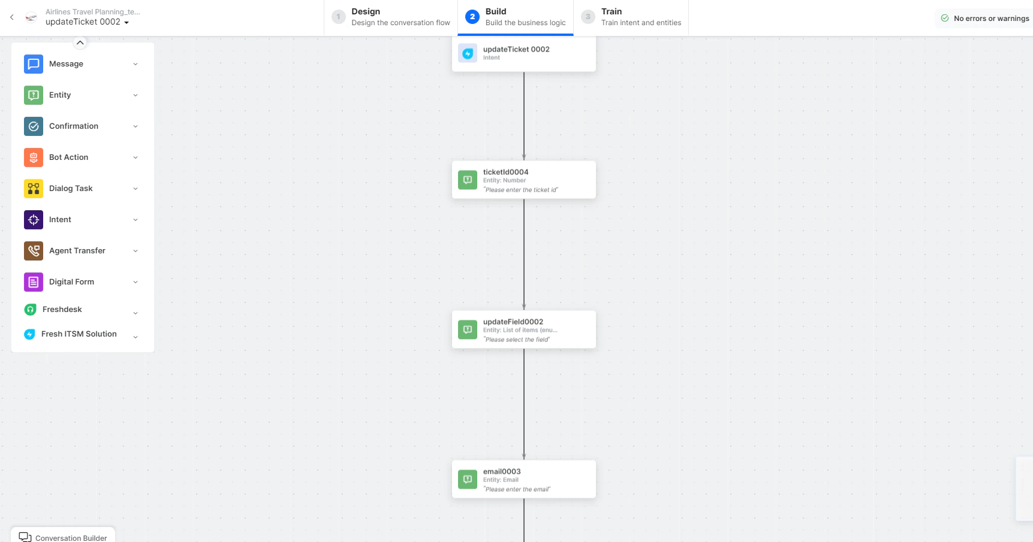Screen dimensions: 1033x542
Task: Select the Confirmation node type
Action: (73, 126)
